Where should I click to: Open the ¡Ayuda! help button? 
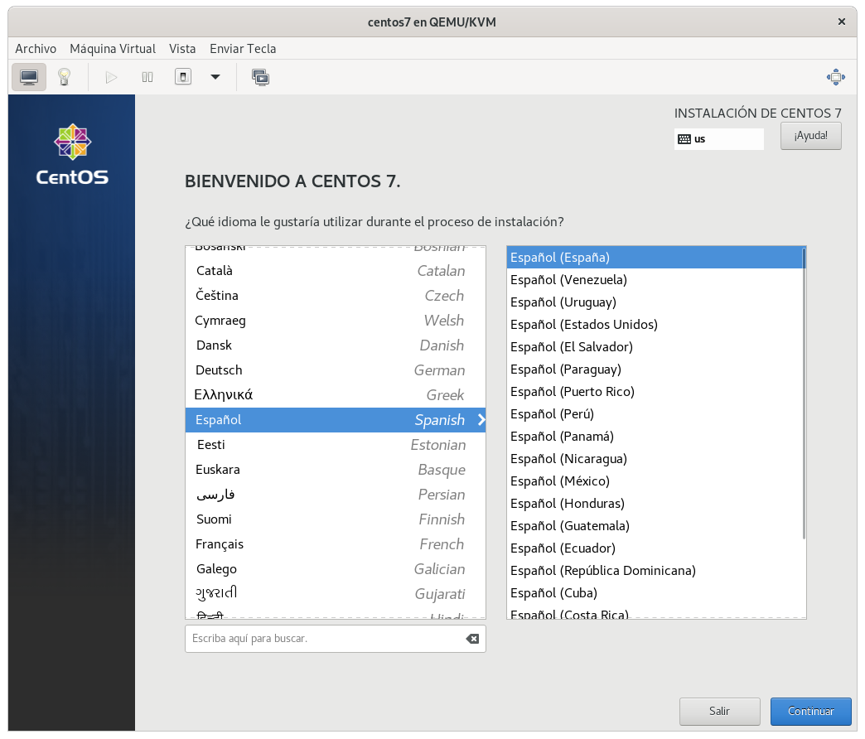click(x=810, y=136)
